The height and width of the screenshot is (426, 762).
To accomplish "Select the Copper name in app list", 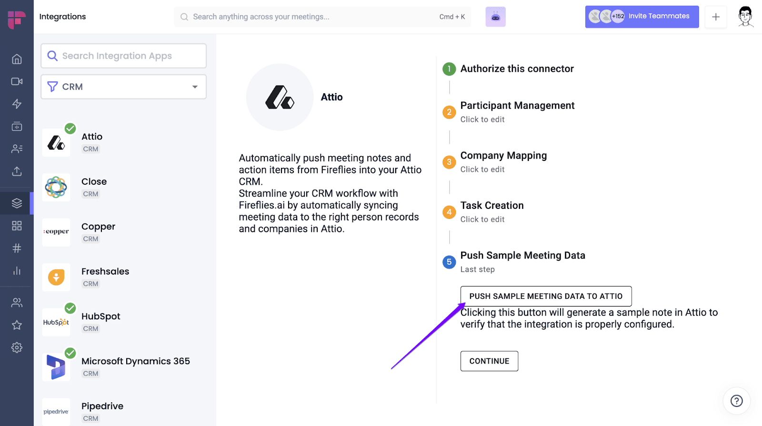I will pos(98,227).
